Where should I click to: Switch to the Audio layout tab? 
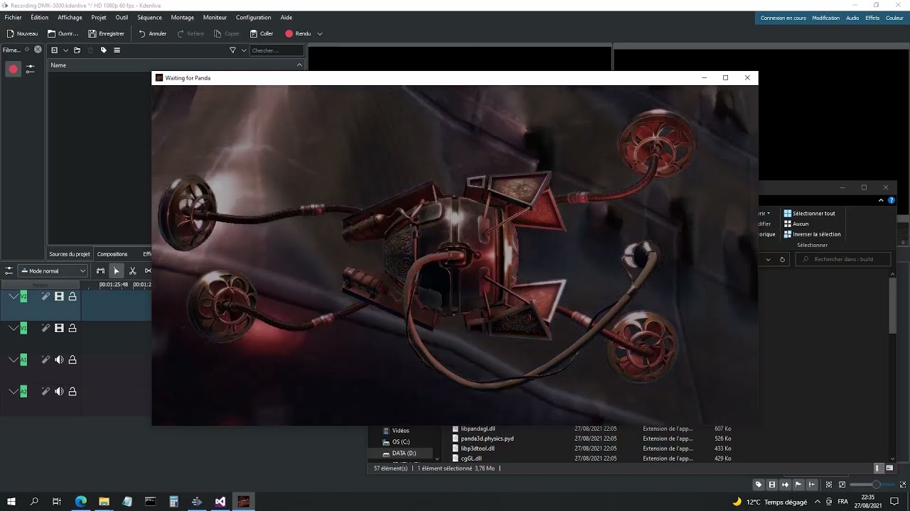(852, 18)
